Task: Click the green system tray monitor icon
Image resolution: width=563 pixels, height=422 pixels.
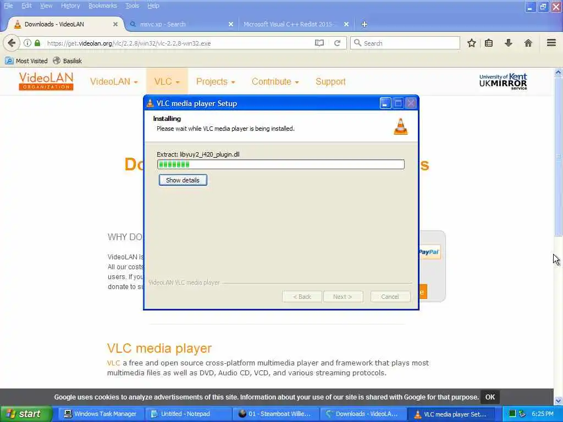Action: [512, 414]
